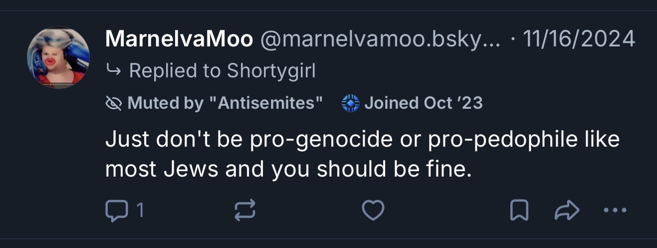The width and height of the screenshot is (657, 248).
Task: Click the truncated handle ellipsis after bsky
Action: [491, 40]
